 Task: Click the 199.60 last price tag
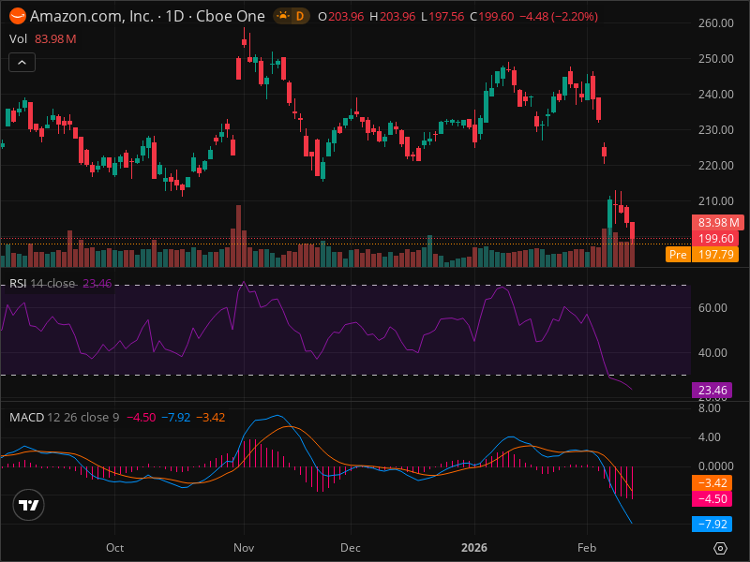coord(715,239)
